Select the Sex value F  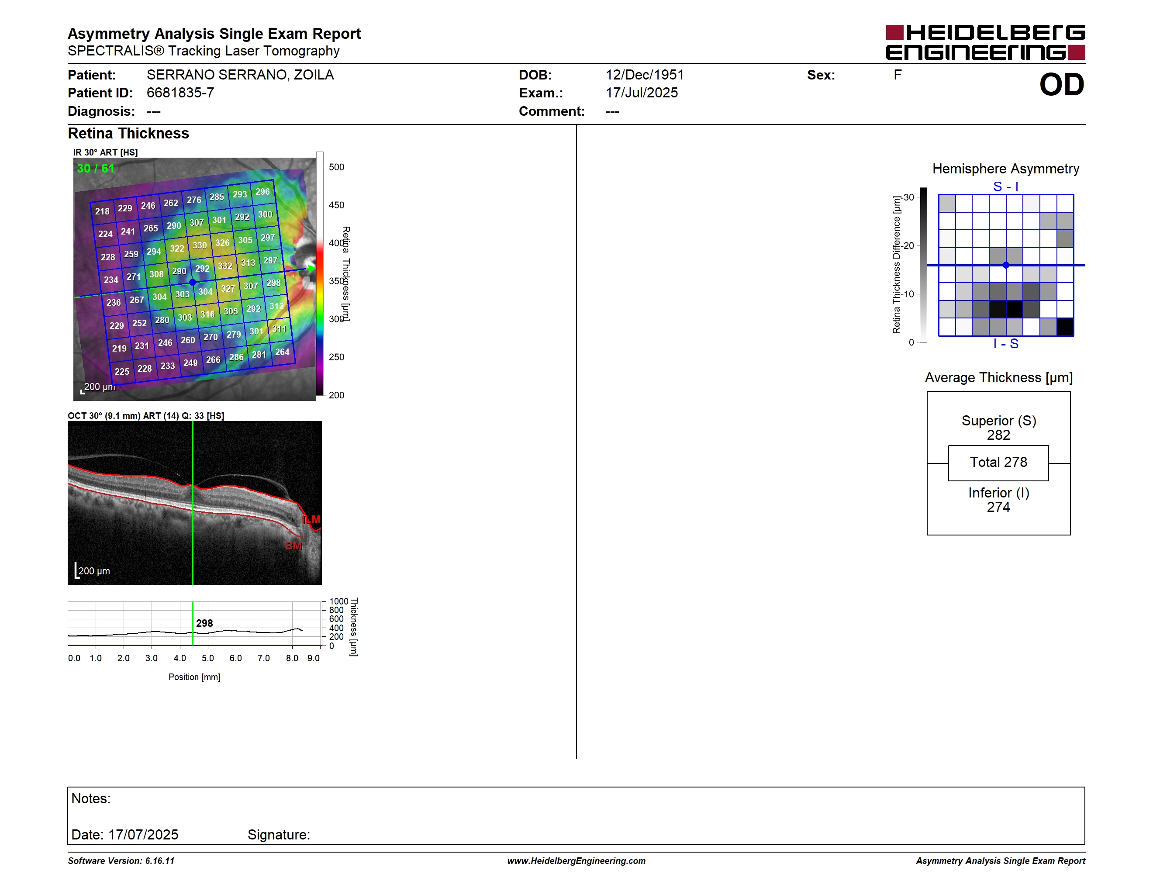pos(898,75)
